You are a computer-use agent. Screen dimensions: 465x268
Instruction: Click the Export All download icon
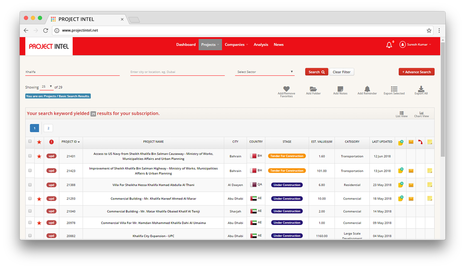point(421,89)
